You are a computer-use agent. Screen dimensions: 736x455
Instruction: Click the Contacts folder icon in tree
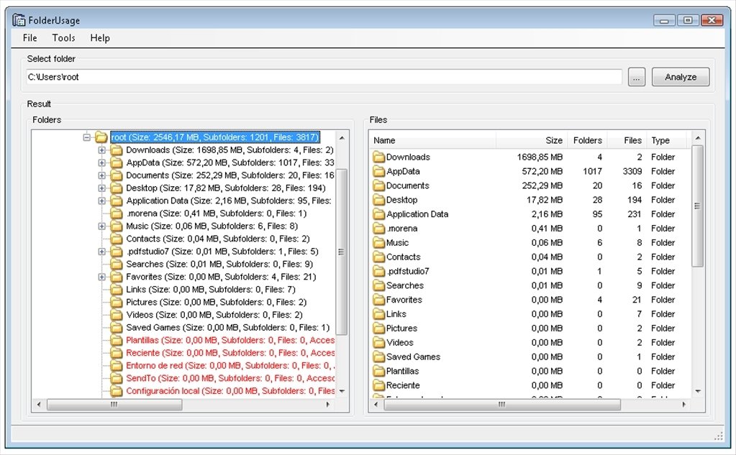[117, 239]
